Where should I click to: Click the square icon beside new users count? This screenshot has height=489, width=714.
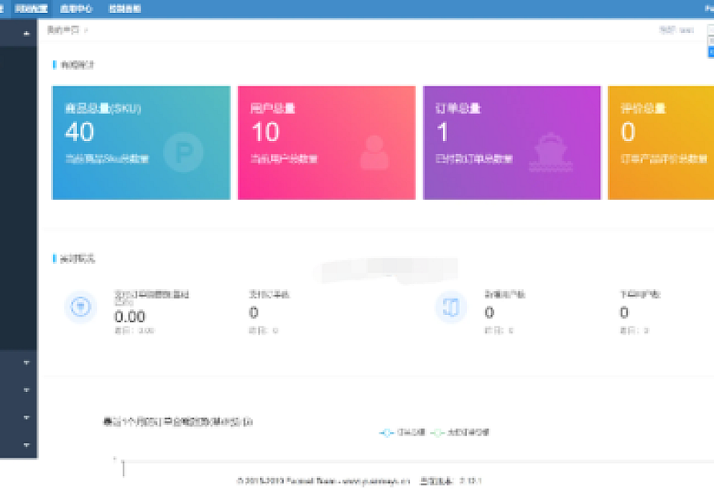click(x=451, y=307)
